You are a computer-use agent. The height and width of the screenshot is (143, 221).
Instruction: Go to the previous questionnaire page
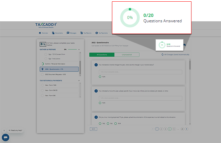click(x=153, y=129)
